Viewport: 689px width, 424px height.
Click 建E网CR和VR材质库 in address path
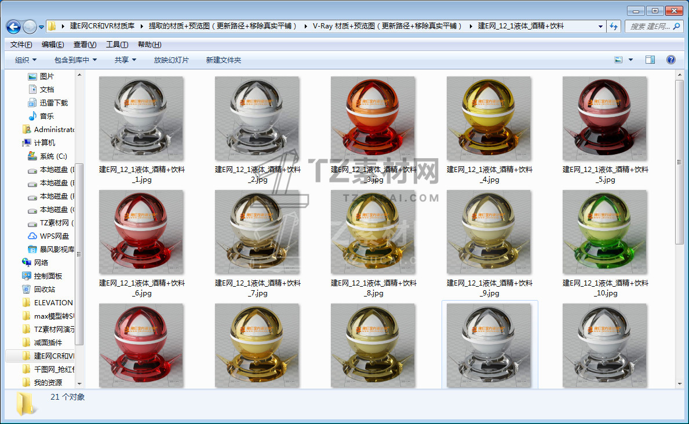coord(102,26)
